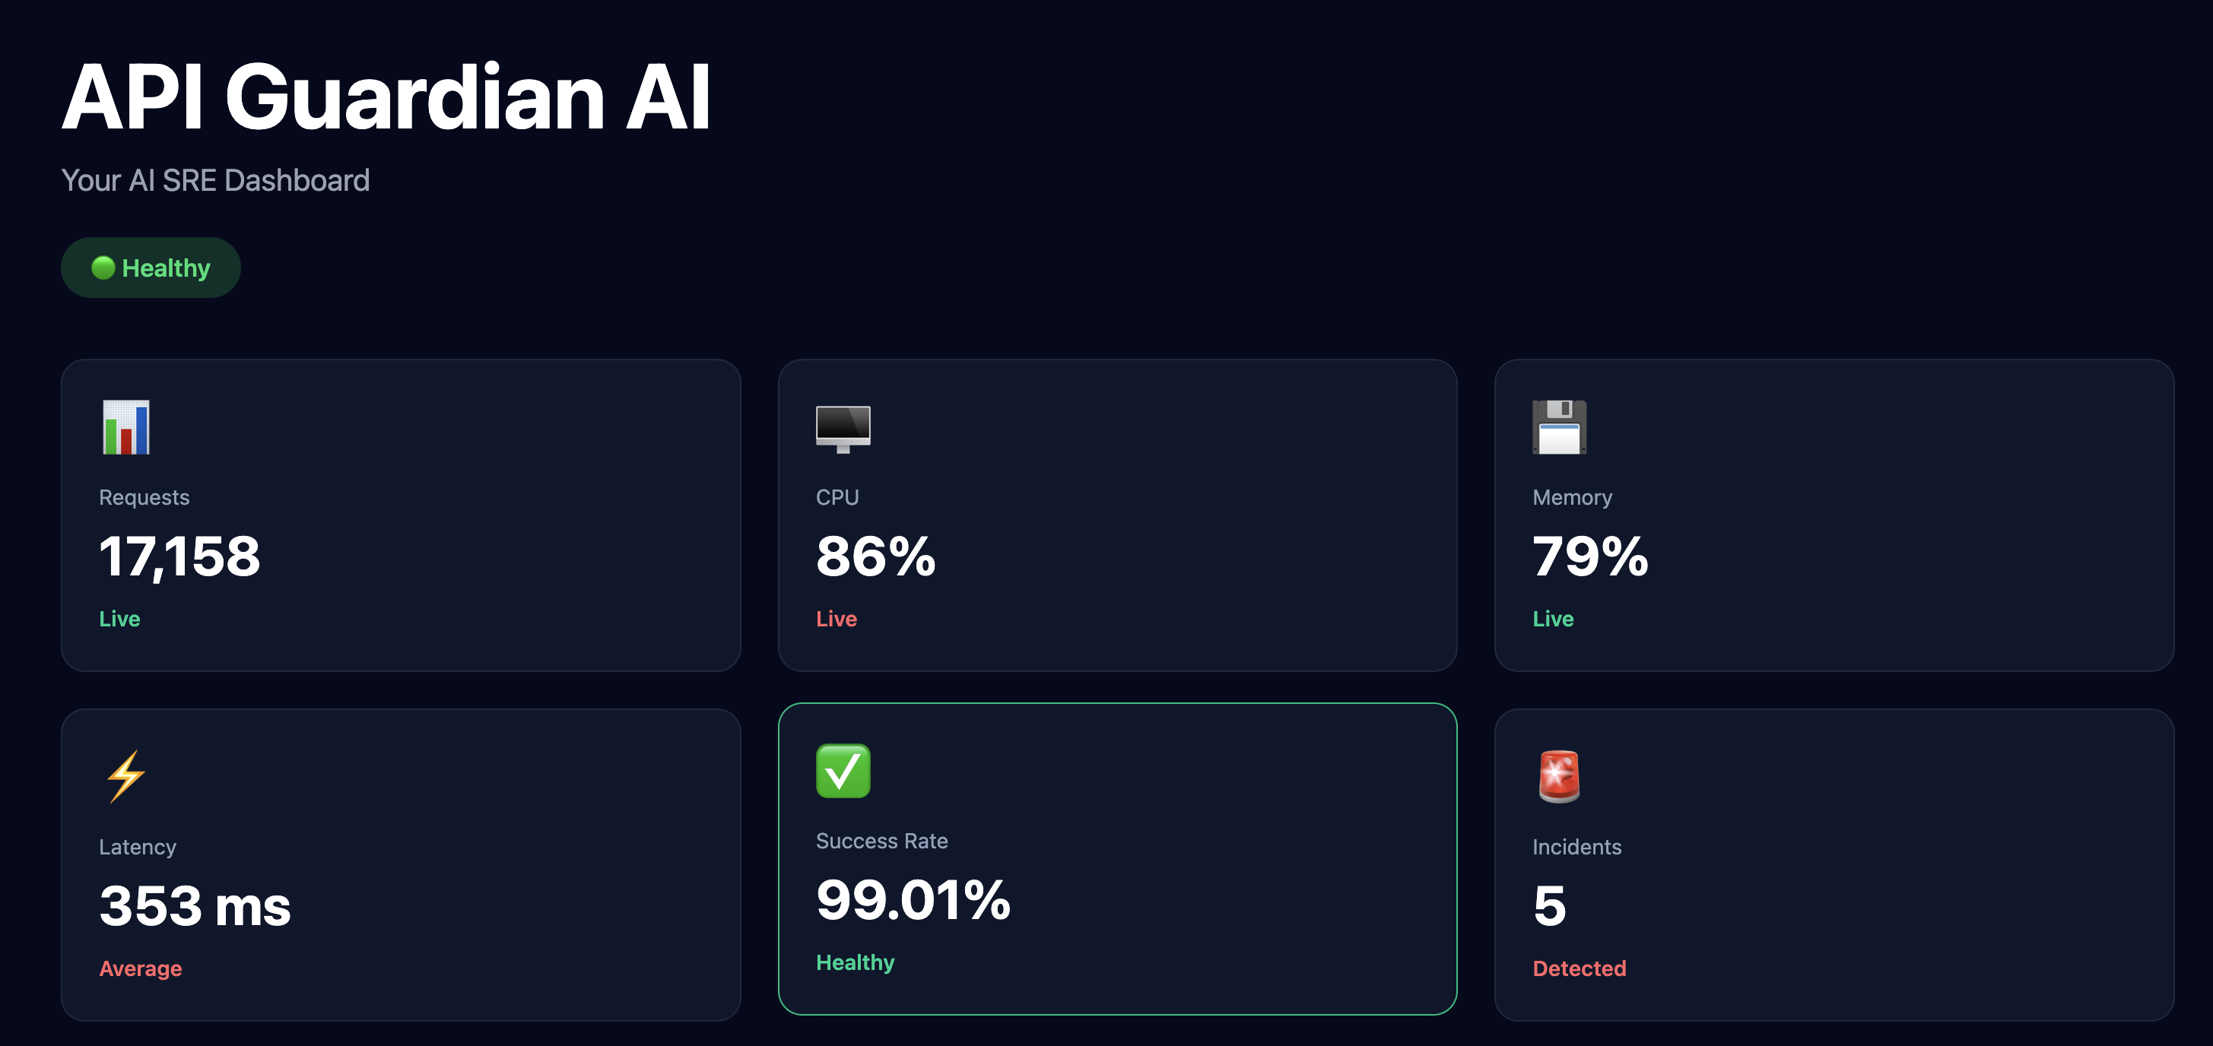Click the Your AI SRE Dashboard subtitle
Screen dimensions: 2213x1046
216,180
